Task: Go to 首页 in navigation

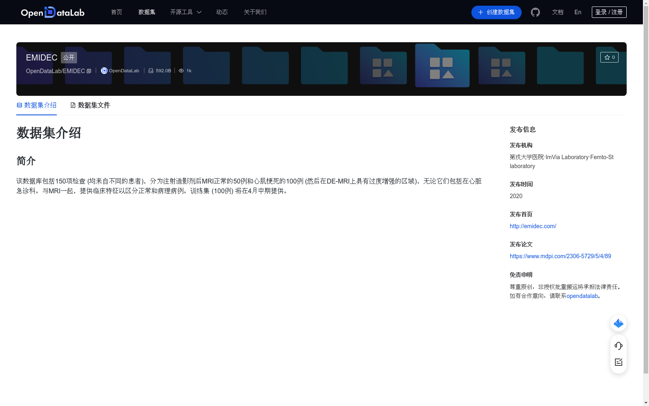Action: point(117,12)
